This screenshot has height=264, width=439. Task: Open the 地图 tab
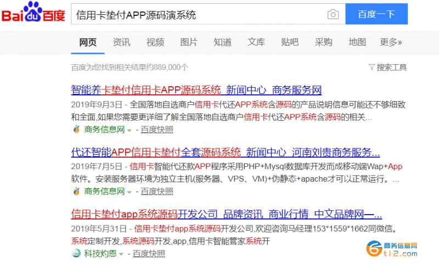357,42
